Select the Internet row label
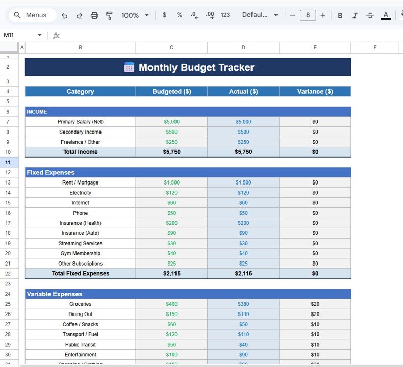403x367 pixels. point(81,203)
